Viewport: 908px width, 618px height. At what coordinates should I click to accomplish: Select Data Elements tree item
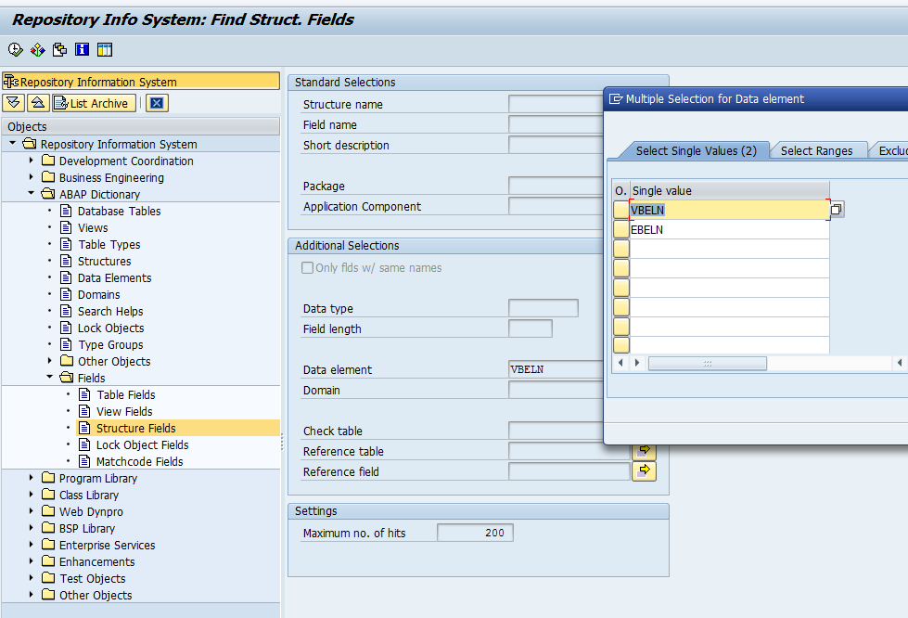115,278
